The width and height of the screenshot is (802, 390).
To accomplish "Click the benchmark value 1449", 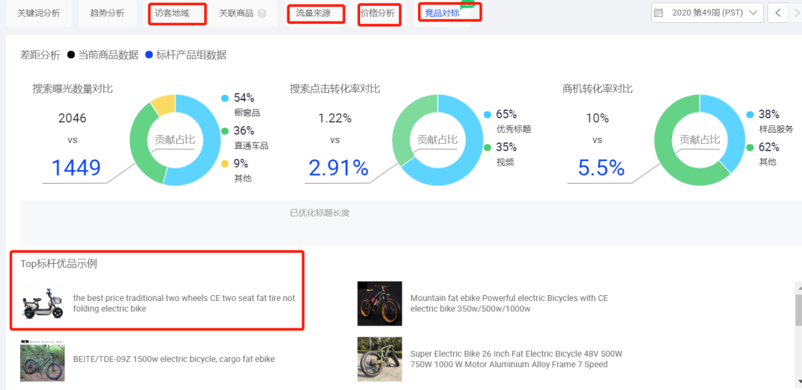I will pos(76,168).
